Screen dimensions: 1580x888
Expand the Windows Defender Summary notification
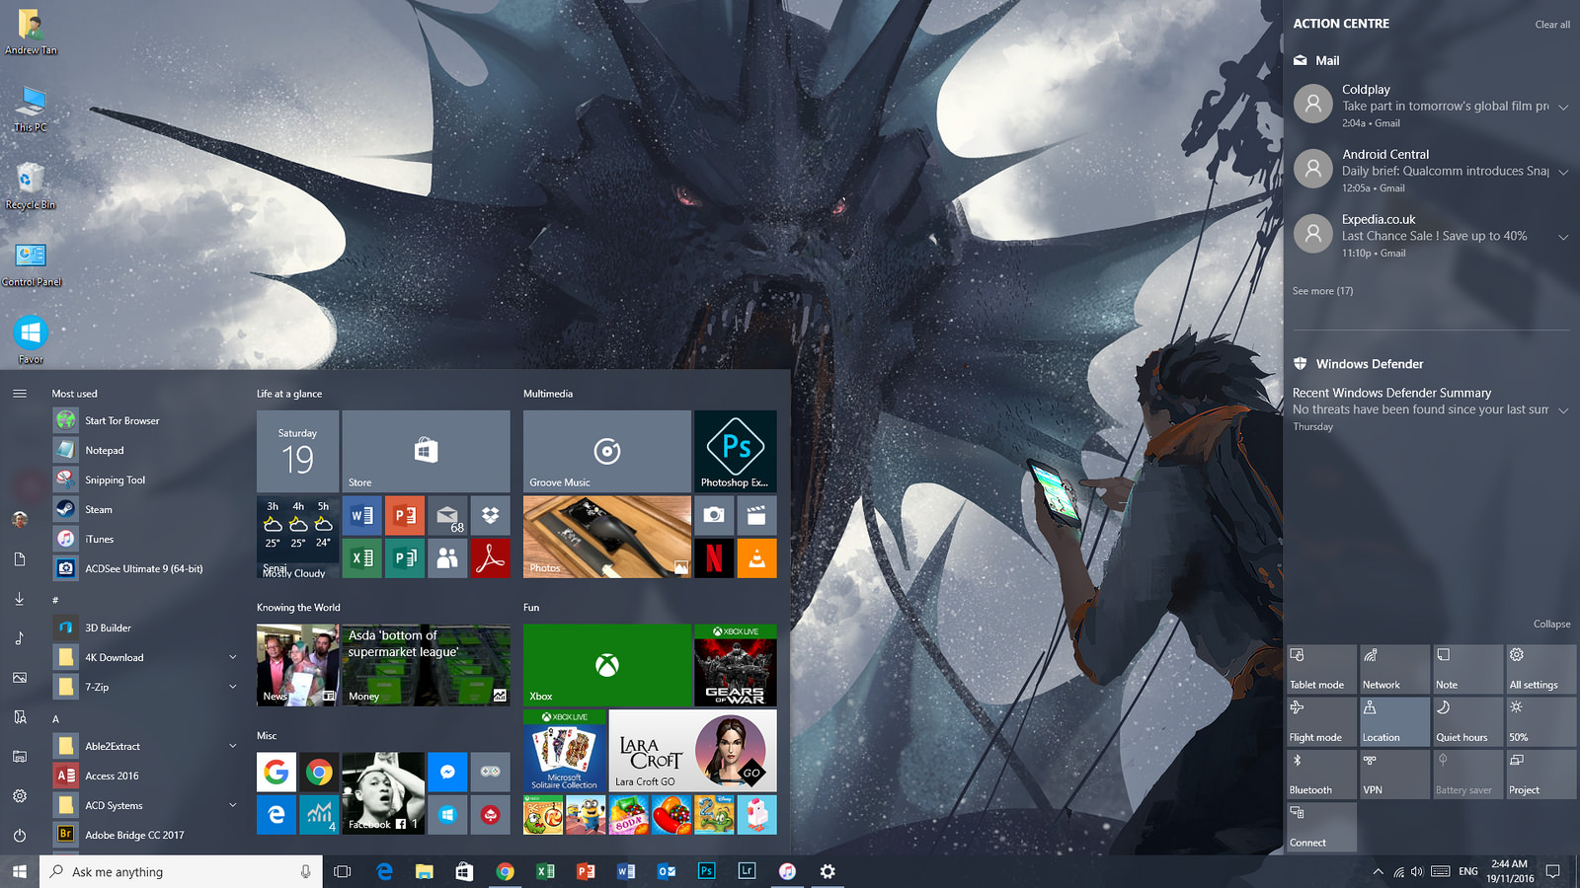coord(1563,410)
